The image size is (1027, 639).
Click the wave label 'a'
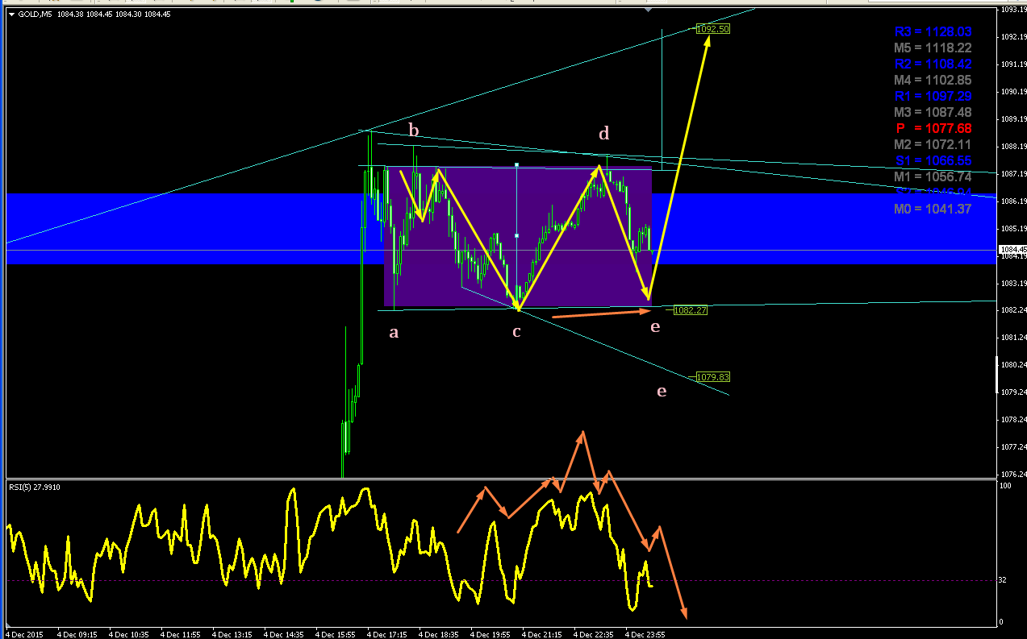[x=394, y=331]
